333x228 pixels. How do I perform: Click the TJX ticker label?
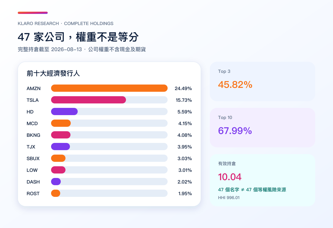pyautogui.click(x=31, y=147)
